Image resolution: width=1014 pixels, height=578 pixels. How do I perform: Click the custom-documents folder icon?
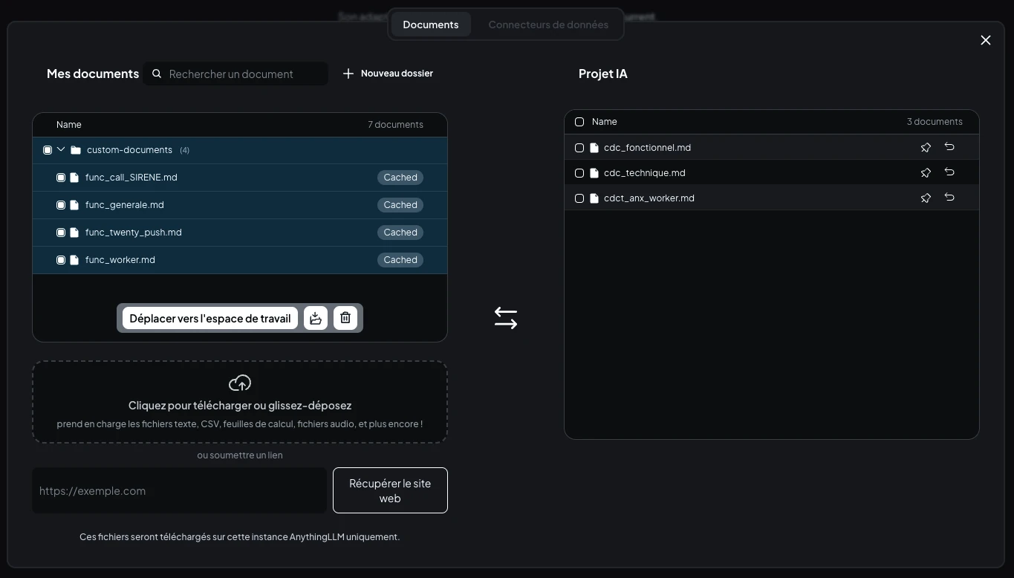[76, 150]
